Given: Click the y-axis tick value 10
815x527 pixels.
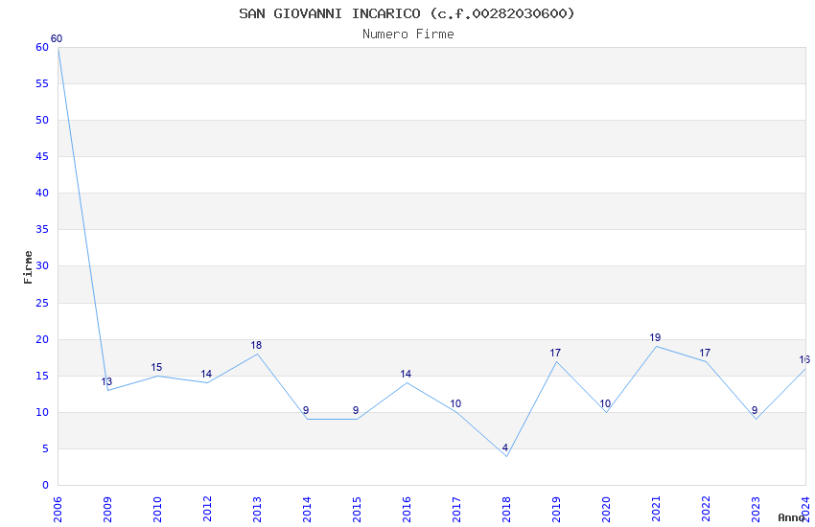Looking at the screenshot, I should point(42,412).
